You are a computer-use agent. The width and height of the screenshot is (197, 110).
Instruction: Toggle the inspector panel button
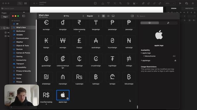coord(132,16)
